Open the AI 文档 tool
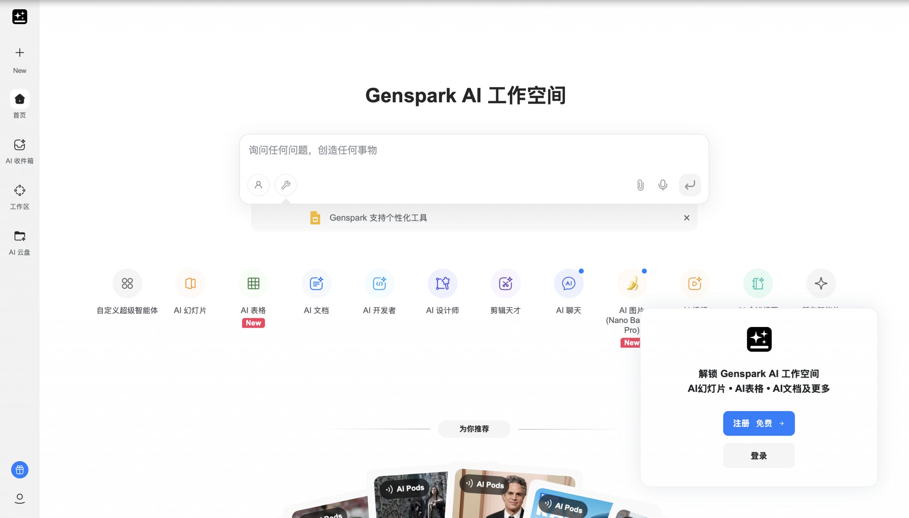Screen dimensions: 909x518 [x=316, y=284]
